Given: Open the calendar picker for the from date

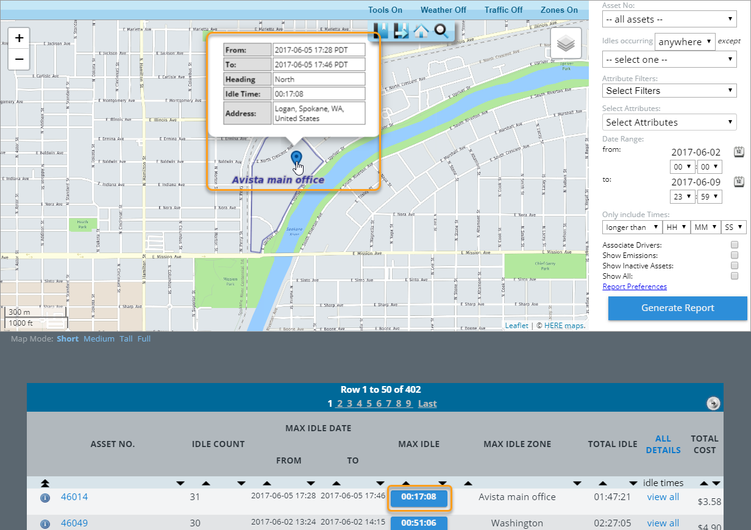Looking at the screenshot, I should pos(738,152).
